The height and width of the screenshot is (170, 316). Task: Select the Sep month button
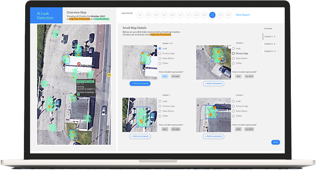click(204, 15)
